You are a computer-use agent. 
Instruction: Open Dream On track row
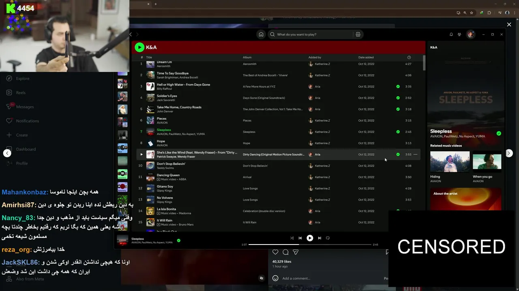278,64
